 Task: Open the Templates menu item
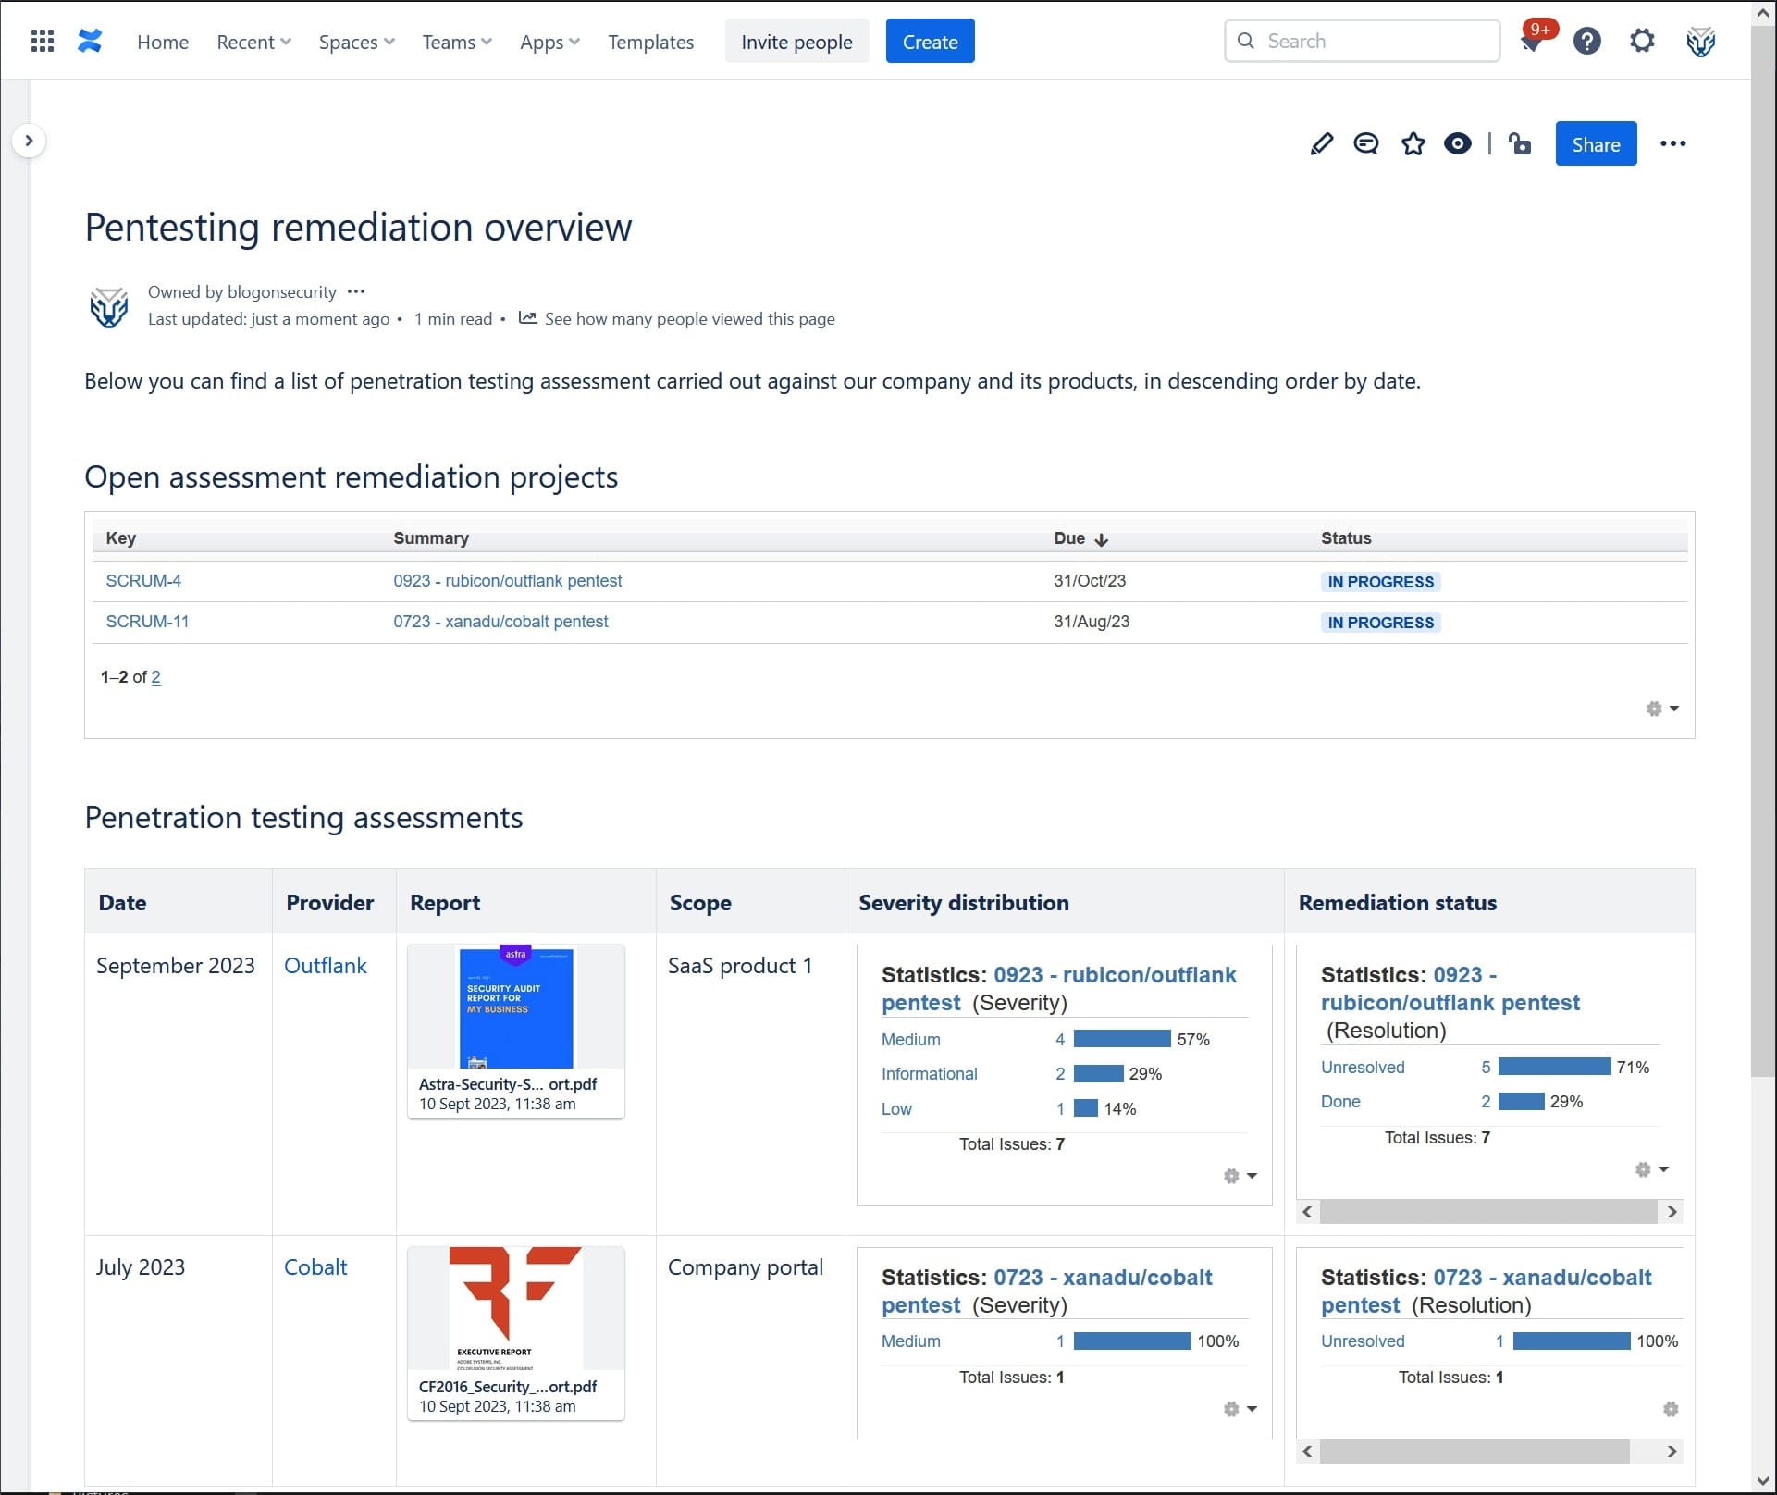tap(651, 42)
